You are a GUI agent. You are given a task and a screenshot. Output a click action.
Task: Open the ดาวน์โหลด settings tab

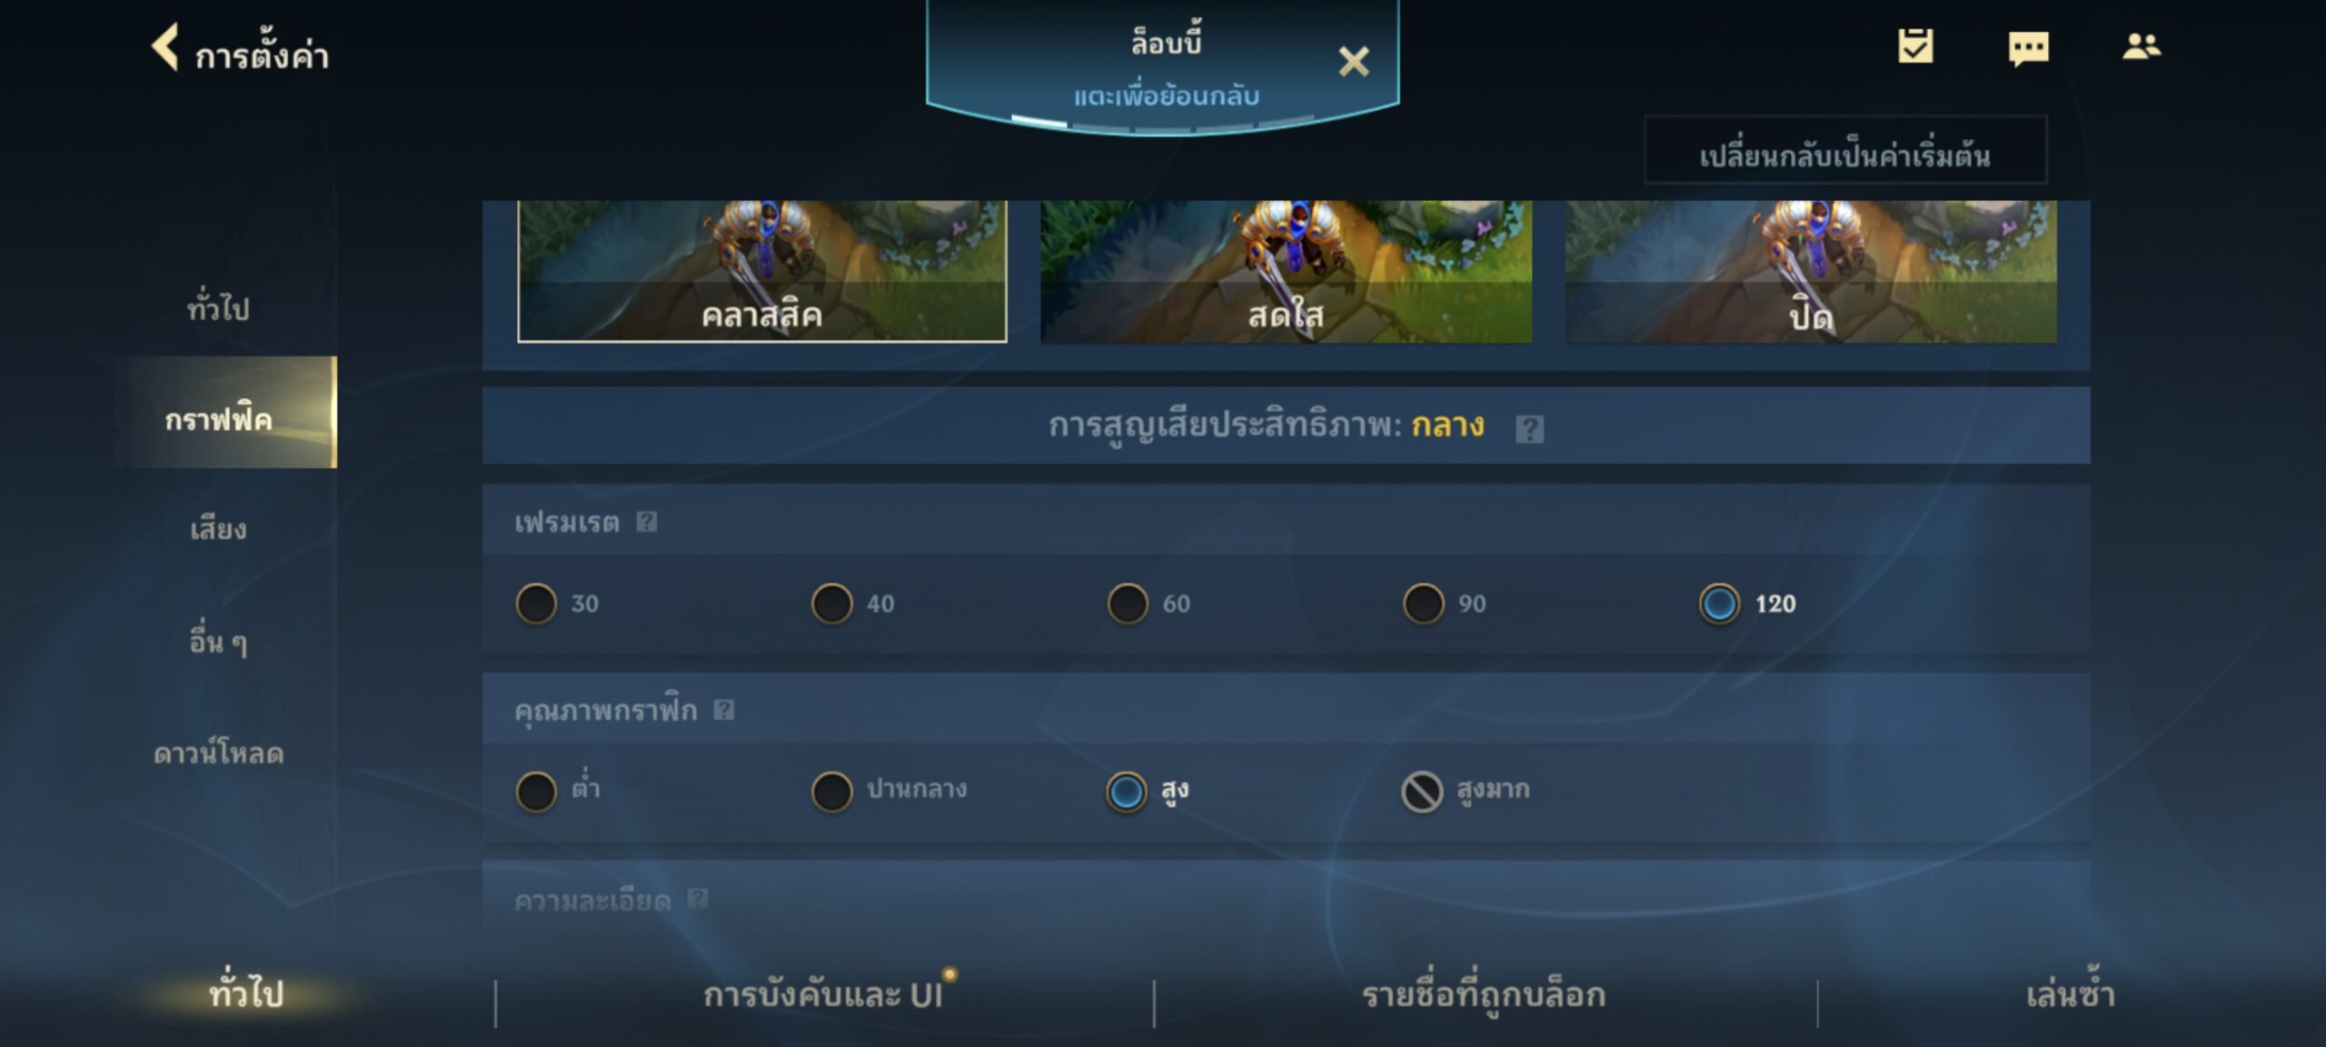[218, 753]
